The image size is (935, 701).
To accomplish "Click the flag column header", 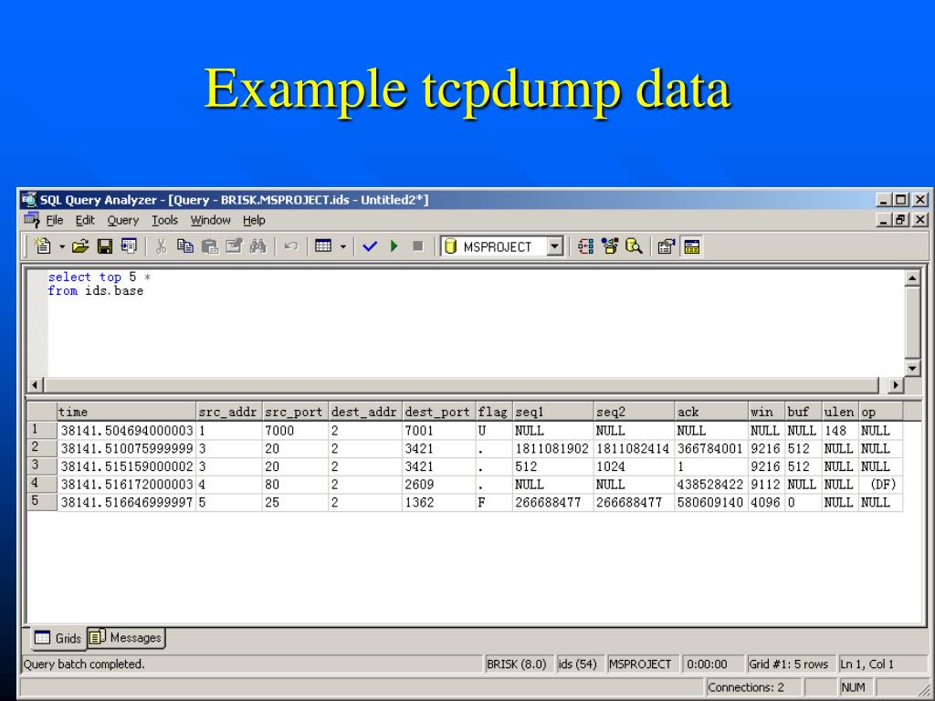I will click(494, 412).
